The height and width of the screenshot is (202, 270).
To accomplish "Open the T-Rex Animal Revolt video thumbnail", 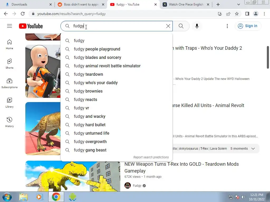I will tap(43, 128).
